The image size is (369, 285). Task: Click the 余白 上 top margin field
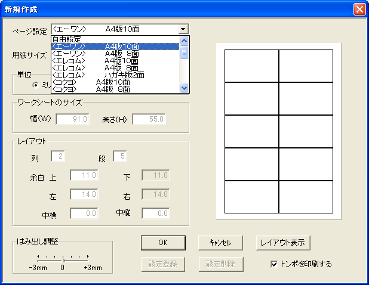coord(84,175)
